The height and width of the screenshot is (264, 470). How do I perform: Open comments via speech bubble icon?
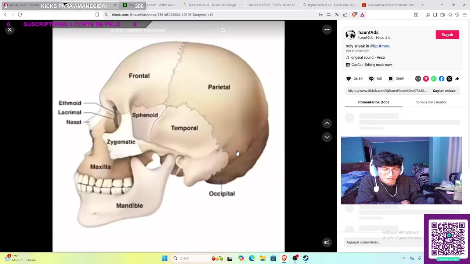click(x=371, y=78)
